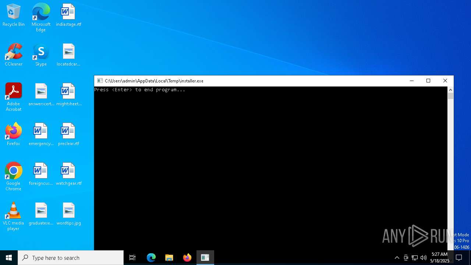Click the taskbar search box
471x265 pixels.
pos(71,258)
